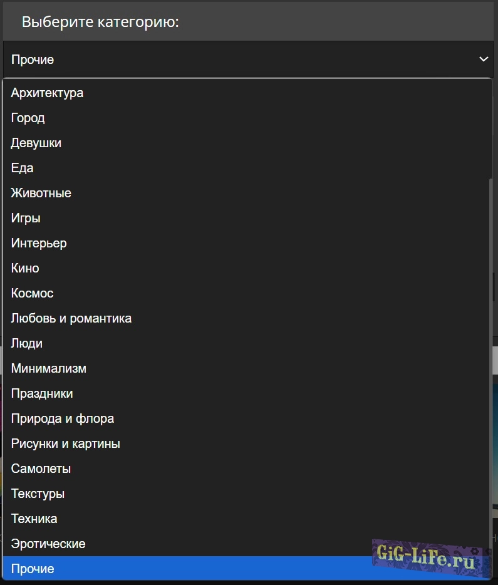This screenshot has height=585, width=498.
Task: Pick the Кино option
Action: tap(25, 268)
